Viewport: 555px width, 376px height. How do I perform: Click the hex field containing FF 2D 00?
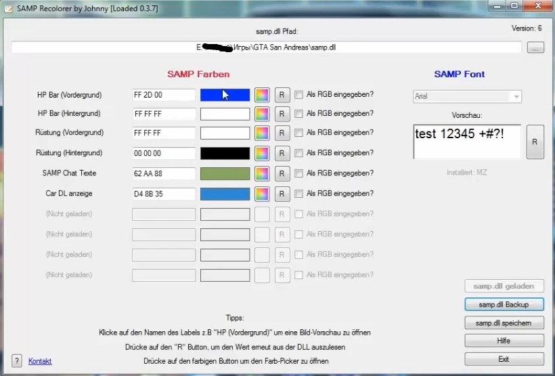164,95
